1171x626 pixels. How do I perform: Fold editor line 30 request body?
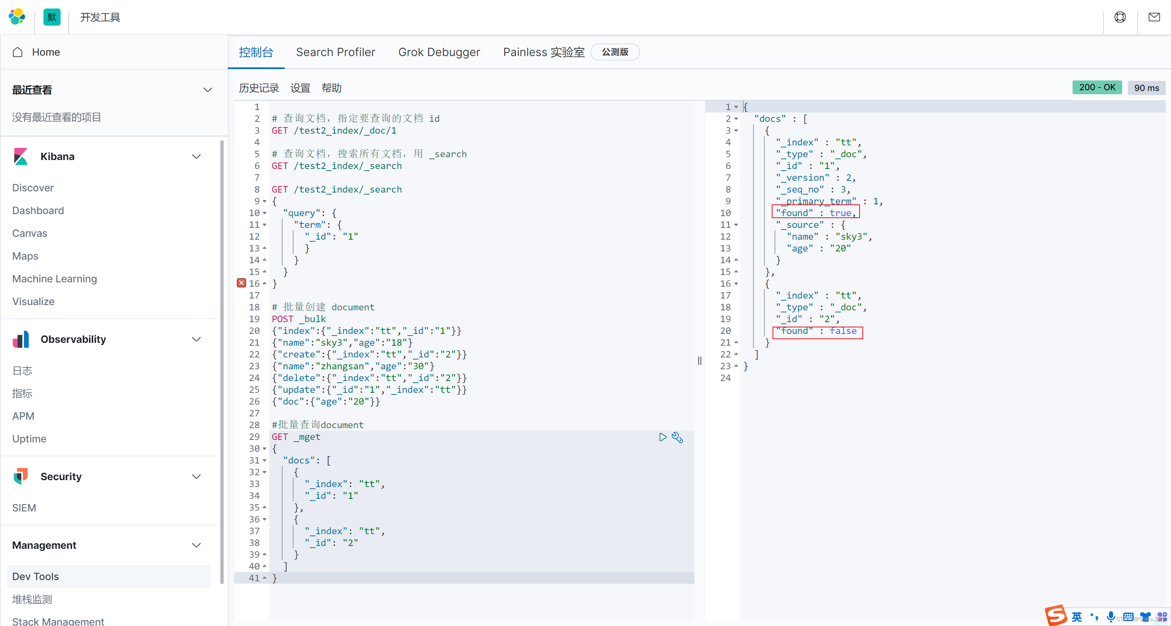265,449
